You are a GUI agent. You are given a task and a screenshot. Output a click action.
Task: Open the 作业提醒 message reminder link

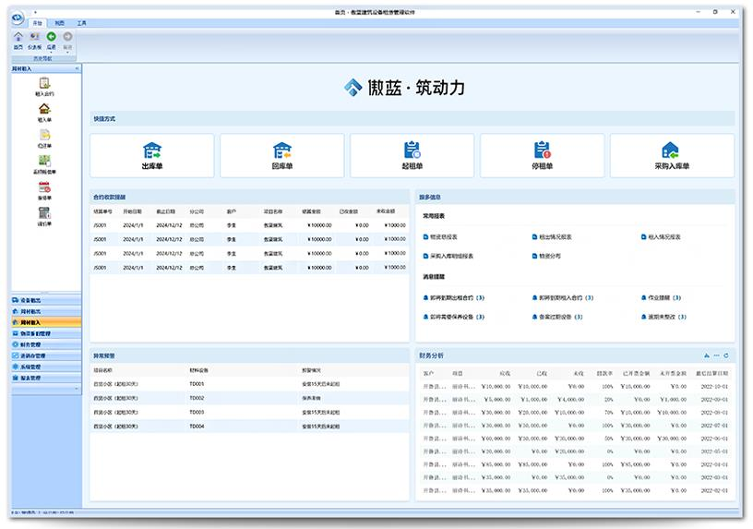pyautogui.click(x=664, y=298)
